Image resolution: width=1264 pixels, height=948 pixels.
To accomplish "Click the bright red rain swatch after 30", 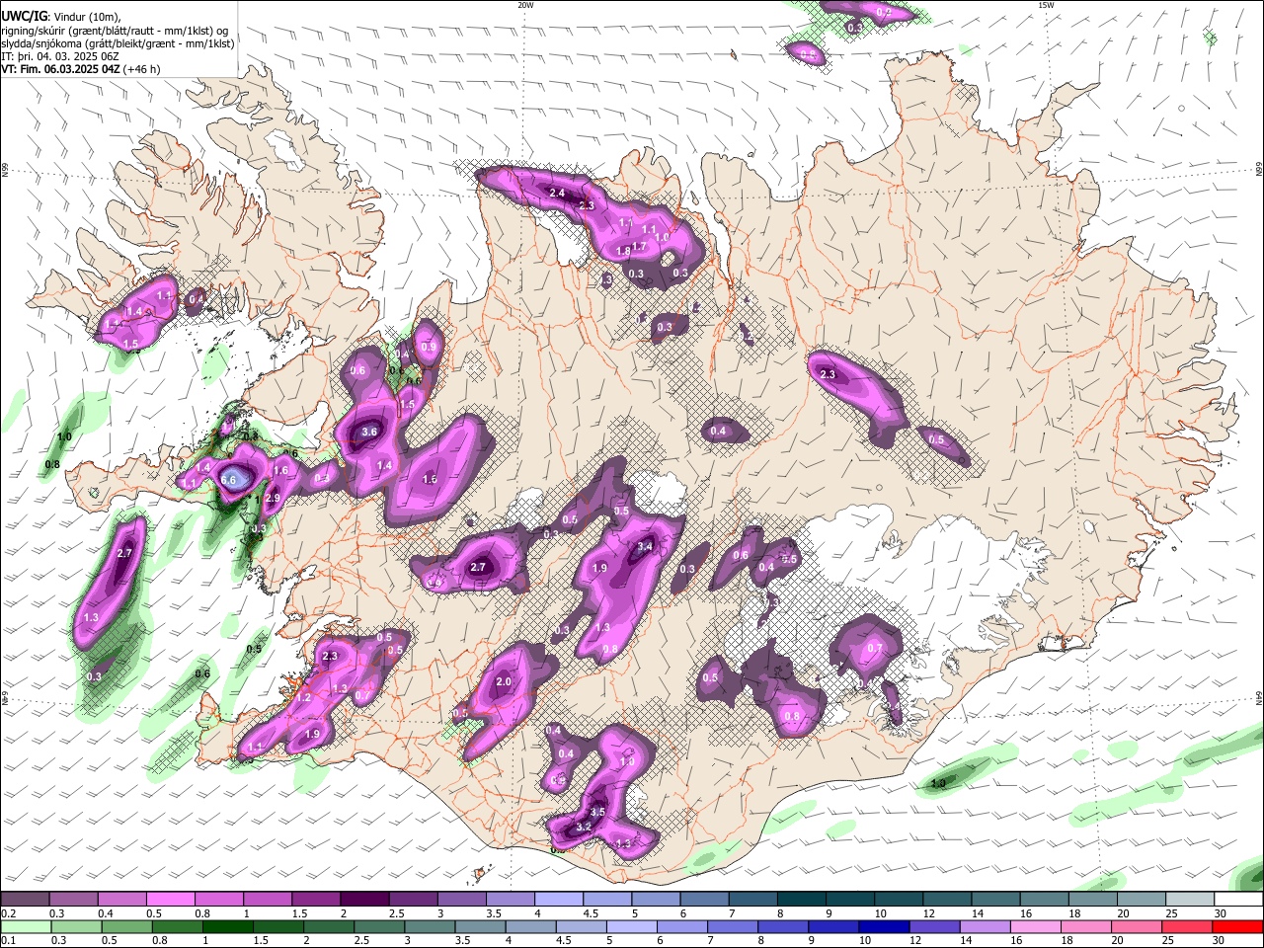I will tap(1238, 927).
